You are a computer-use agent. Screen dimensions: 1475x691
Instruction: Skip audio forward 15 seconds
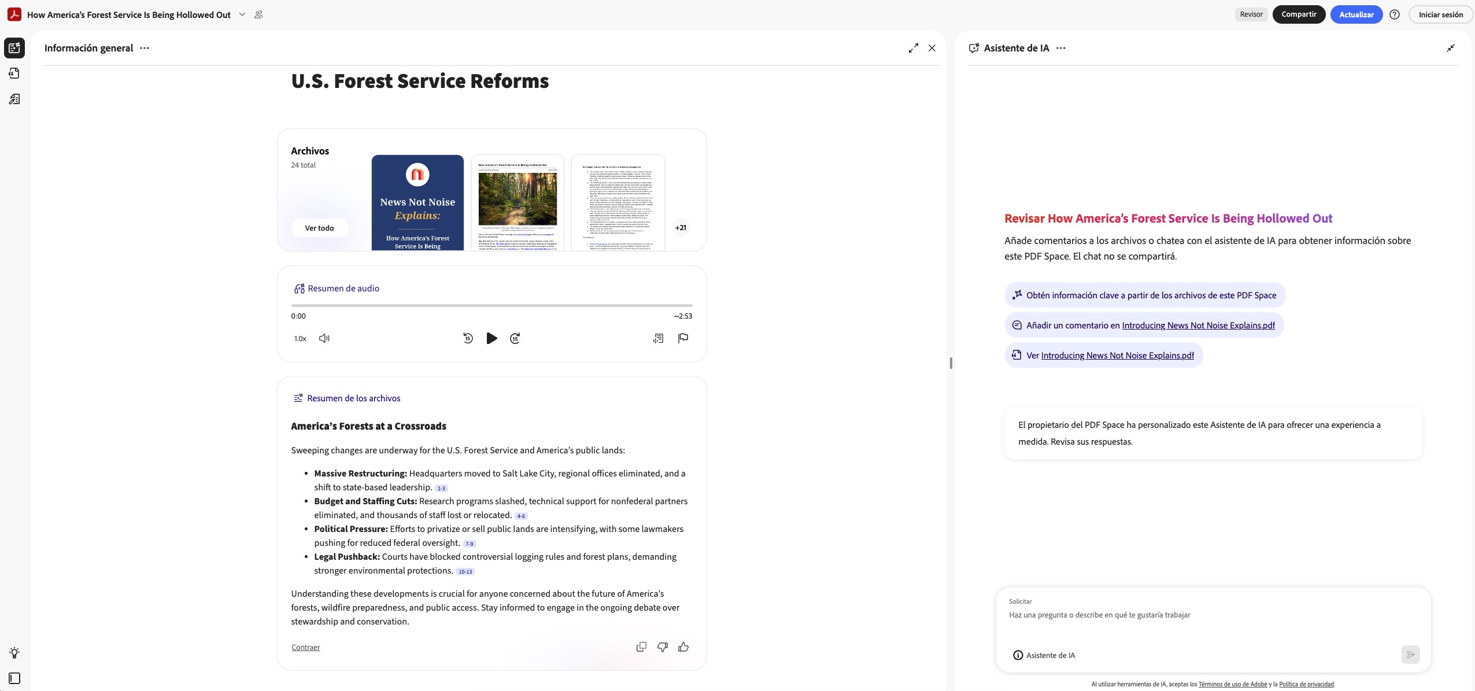tap(515, 338)
